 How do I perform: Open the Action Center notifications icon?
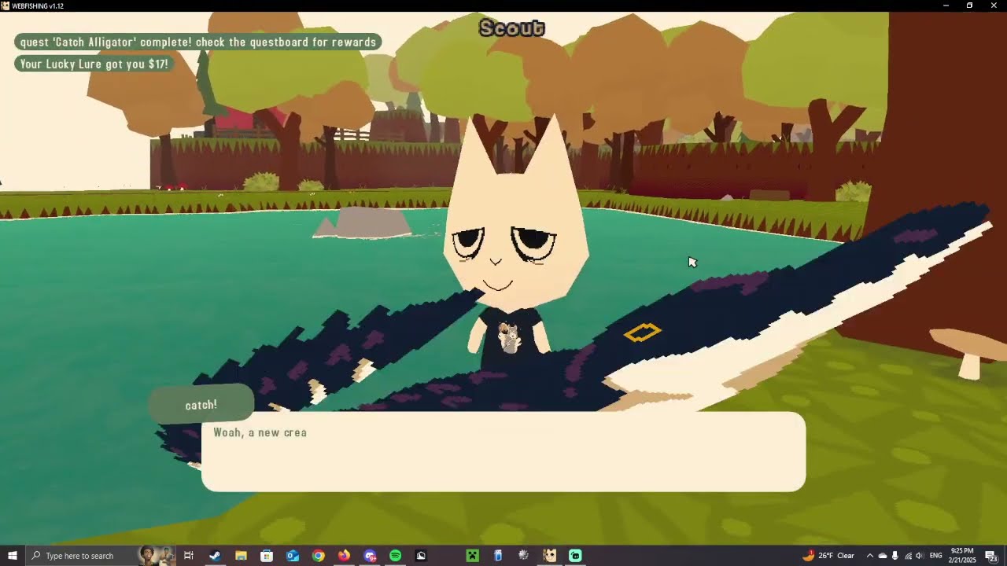pyautogui.click(x=991, y=556)
